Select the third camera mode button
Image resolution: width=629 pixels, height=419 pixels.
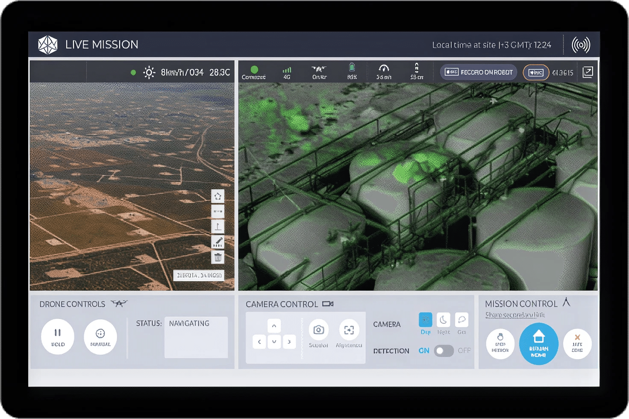click(461, 319)
